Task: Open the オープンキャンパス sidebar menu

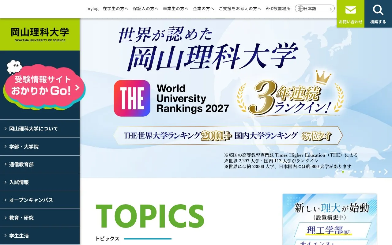Action: point(40,200)
